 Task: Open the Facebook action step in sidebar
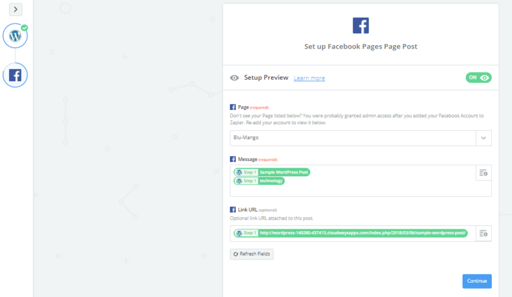coord(15,75)
